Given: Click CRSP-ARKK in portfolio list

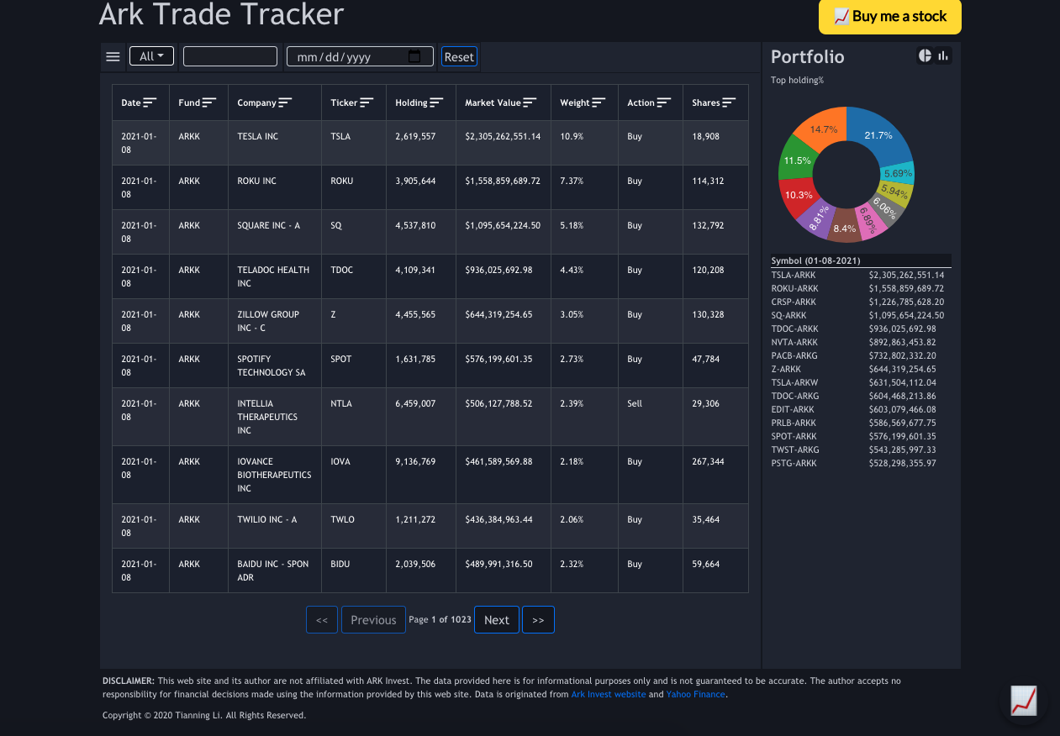Looking at the screenshot, I should pyautogui.click(x=794, y=302).
